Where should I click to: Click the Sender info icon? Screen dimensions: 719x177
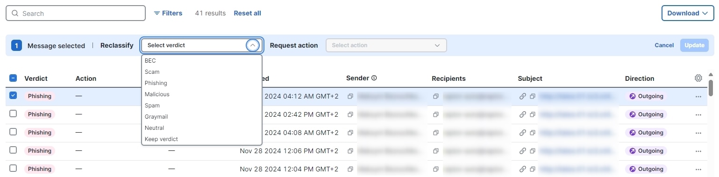(x=374, y=78)
